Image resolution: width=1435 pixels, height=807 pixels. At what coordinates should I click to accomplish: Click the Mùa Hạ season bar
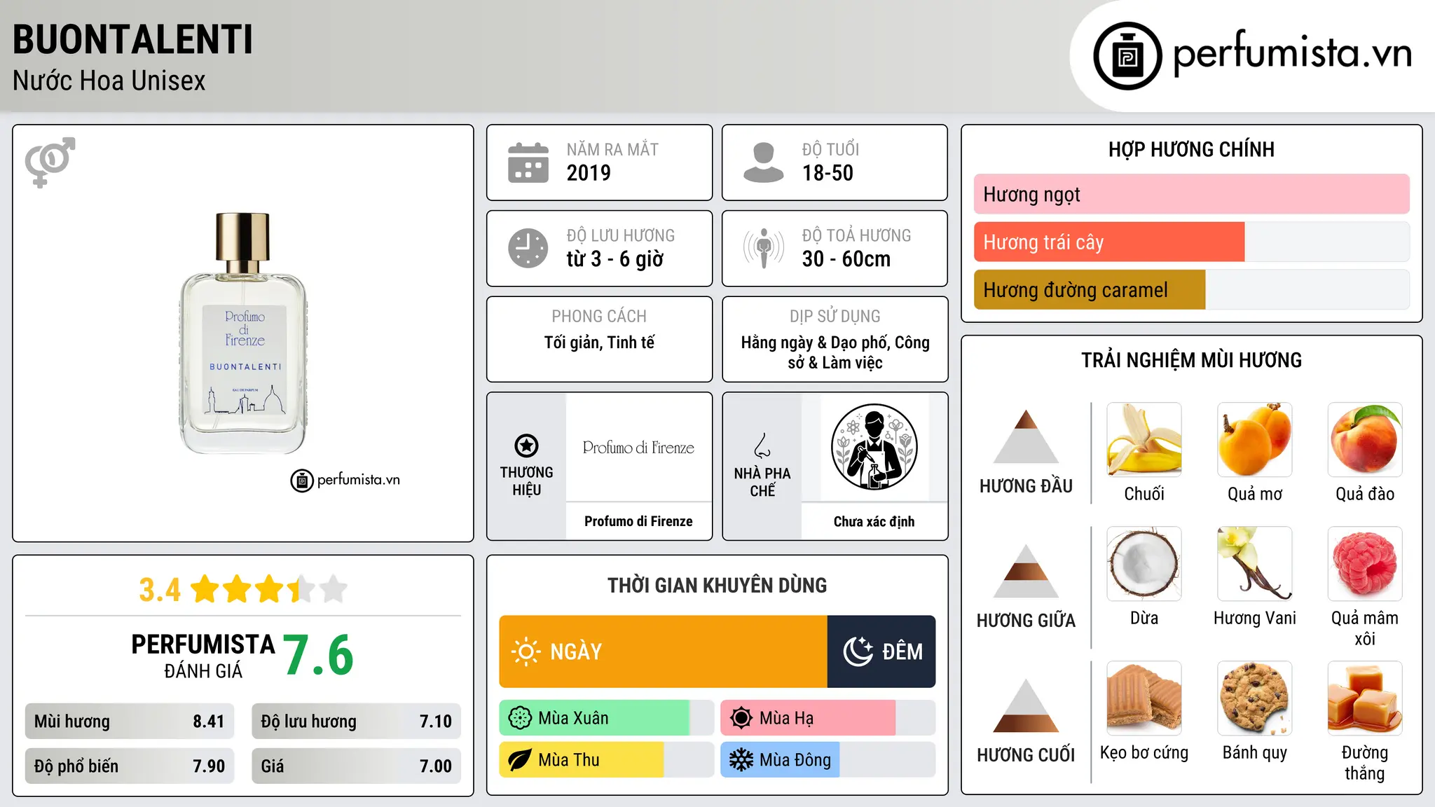point(828,718)
